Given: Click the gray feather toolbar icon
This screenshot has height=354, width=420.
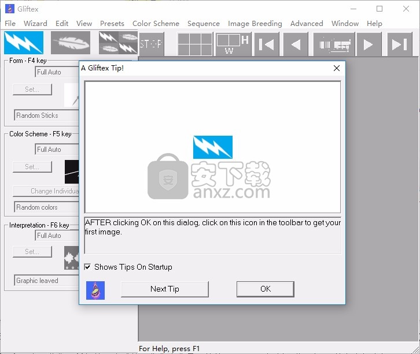Looking at the screenshot, I should (x=71, y=43).
